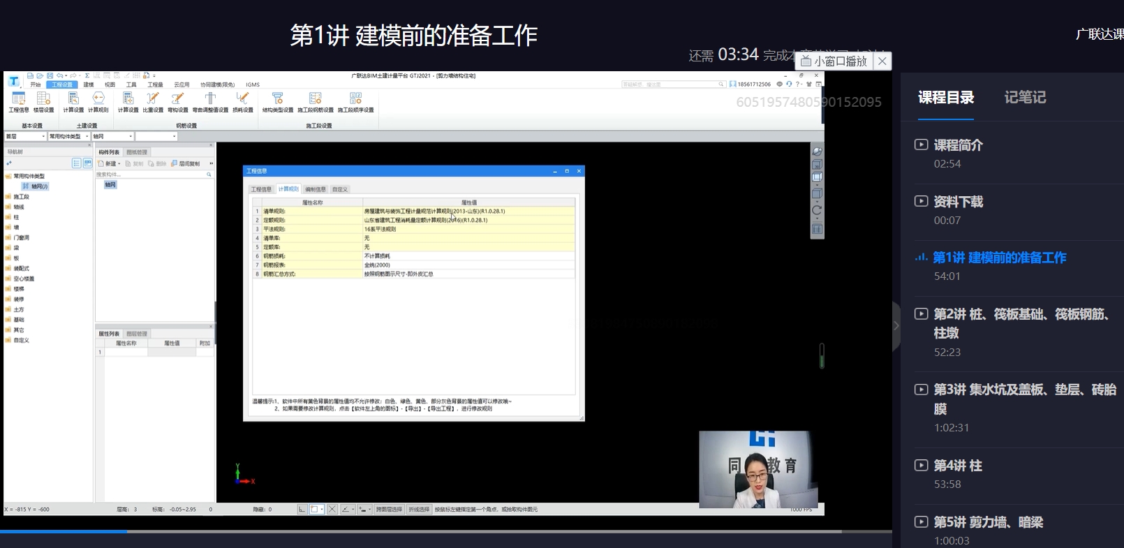Click the play icon beside 资料下载
This screenshot has height=548, width=1124.
point(922,201)
